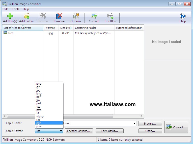193x144 pixels.
Task: Click the Format column header
Action: click(x=51, y=28)
